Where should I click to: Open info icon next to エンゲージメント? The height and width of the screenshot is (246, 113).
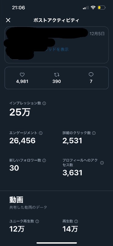[41, 133]
